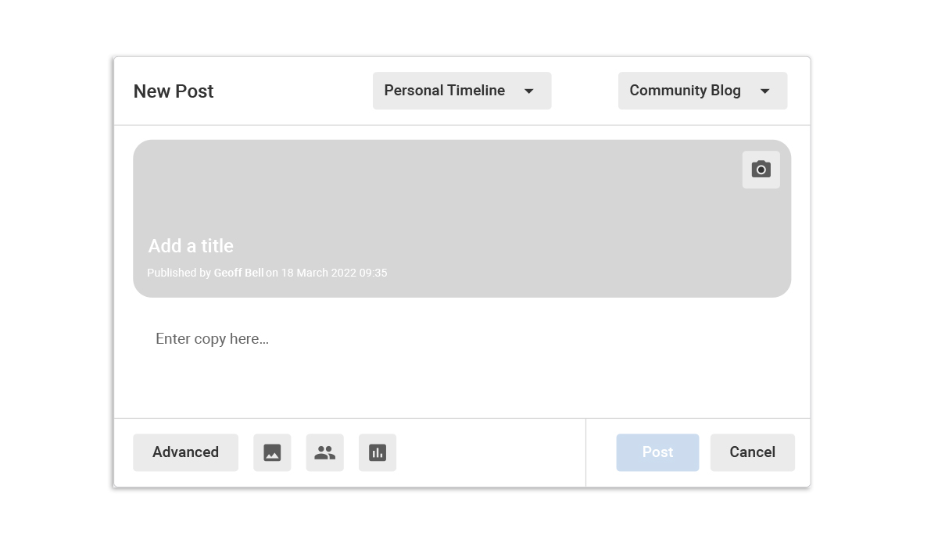Click the arrow beside Personal Timeline
Image resolution: width=938 pixels, height=543 pixels.
click(x=529, y=91)
